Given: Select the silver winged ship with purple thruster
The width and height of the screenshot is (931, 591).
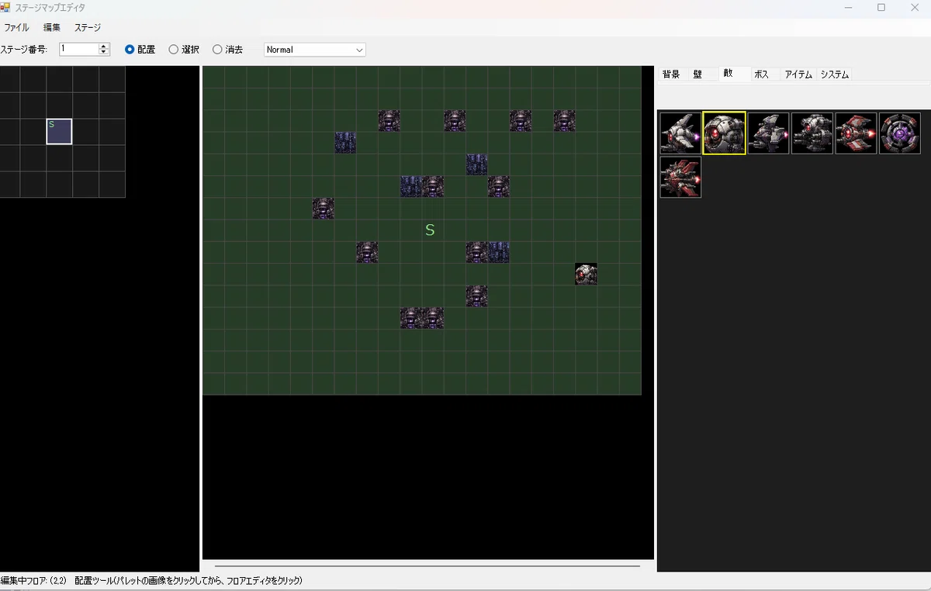Looking at the screenshot, I should 680,133.
